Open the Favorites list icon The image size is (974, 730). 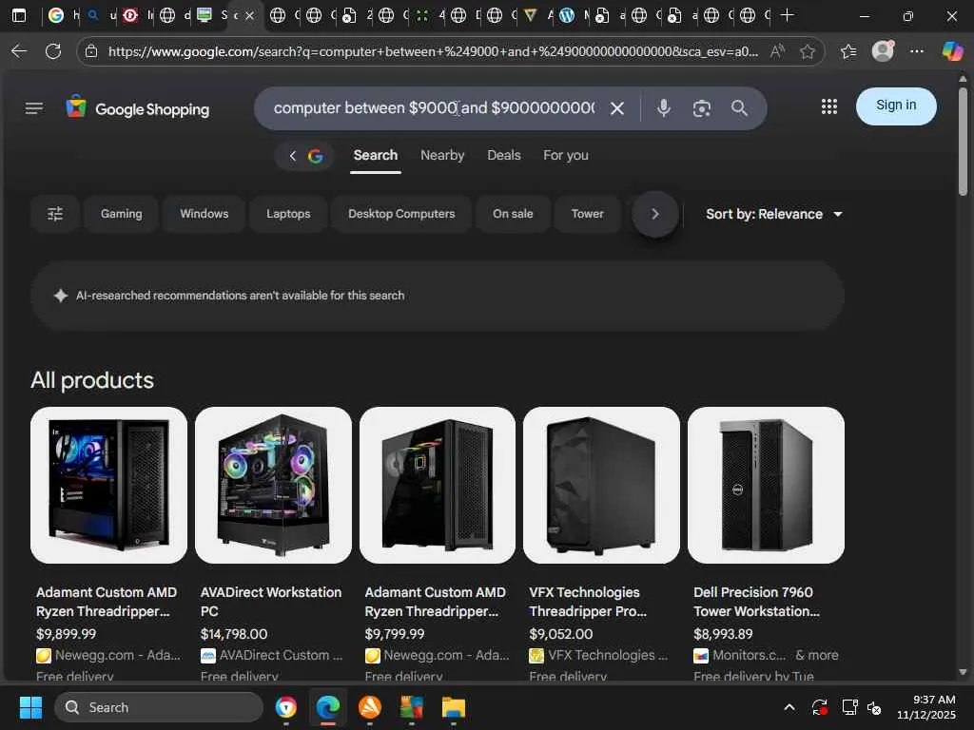pos(848,51)
